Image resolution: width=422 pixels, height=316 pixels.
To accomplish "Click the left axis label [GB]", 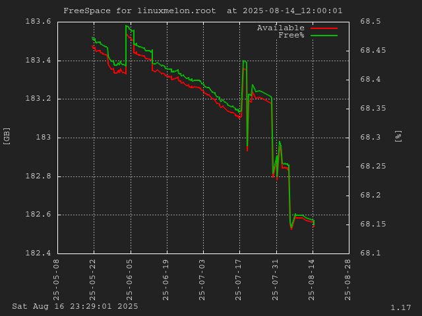I will tap(7, 136).
